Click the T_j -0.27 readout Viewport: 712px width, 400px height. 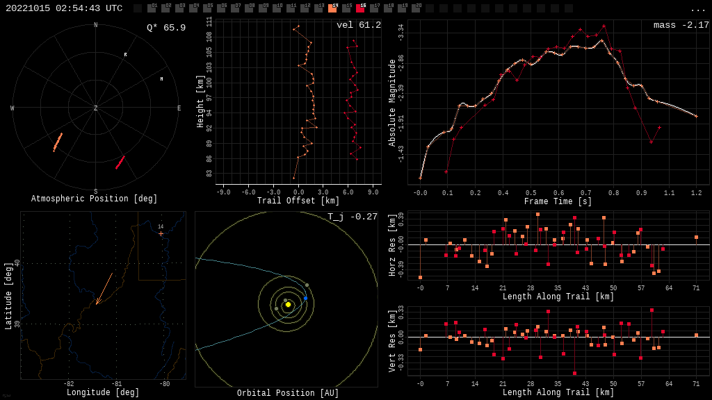coord(353,217)
